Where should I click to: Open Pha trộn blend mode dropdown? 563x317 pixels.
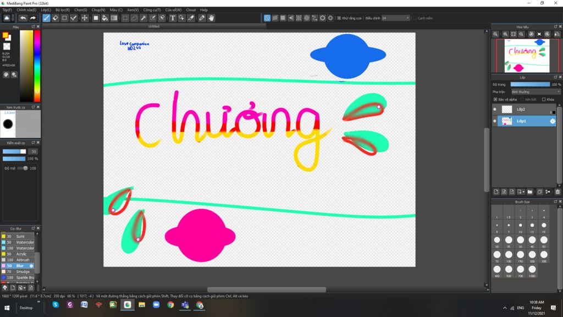tap(536, 92)
